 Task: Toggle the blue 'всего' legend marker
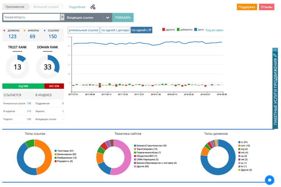196,29
